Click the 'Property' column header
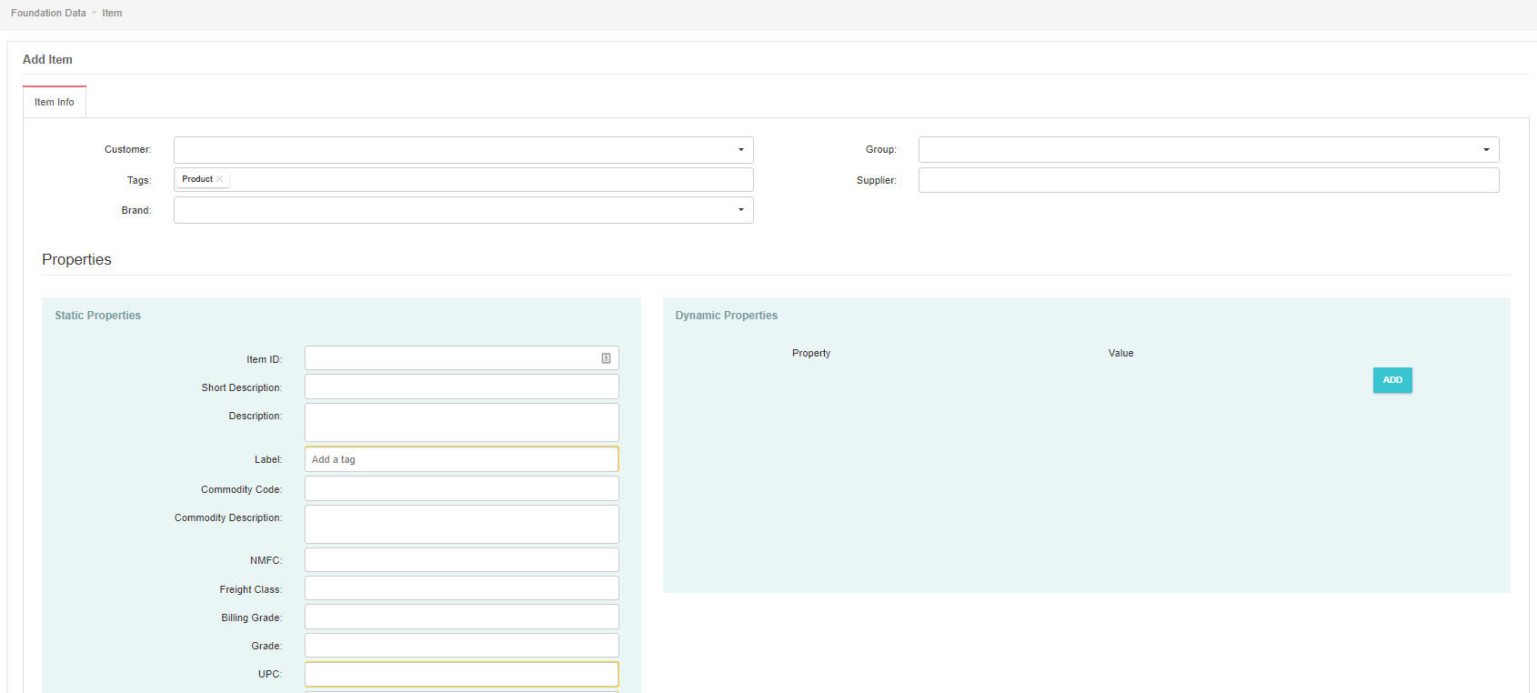Viewport: 1537px width, 693px height. (811, 353)
